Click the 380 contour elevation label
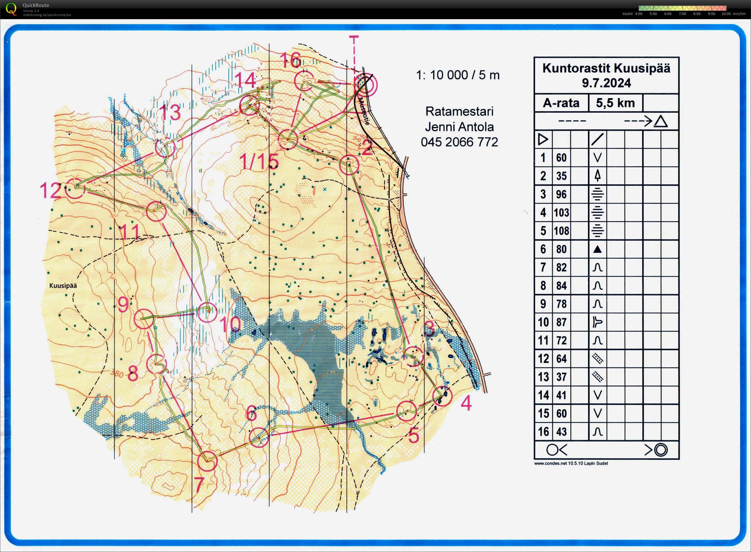 tap(117, 374)
